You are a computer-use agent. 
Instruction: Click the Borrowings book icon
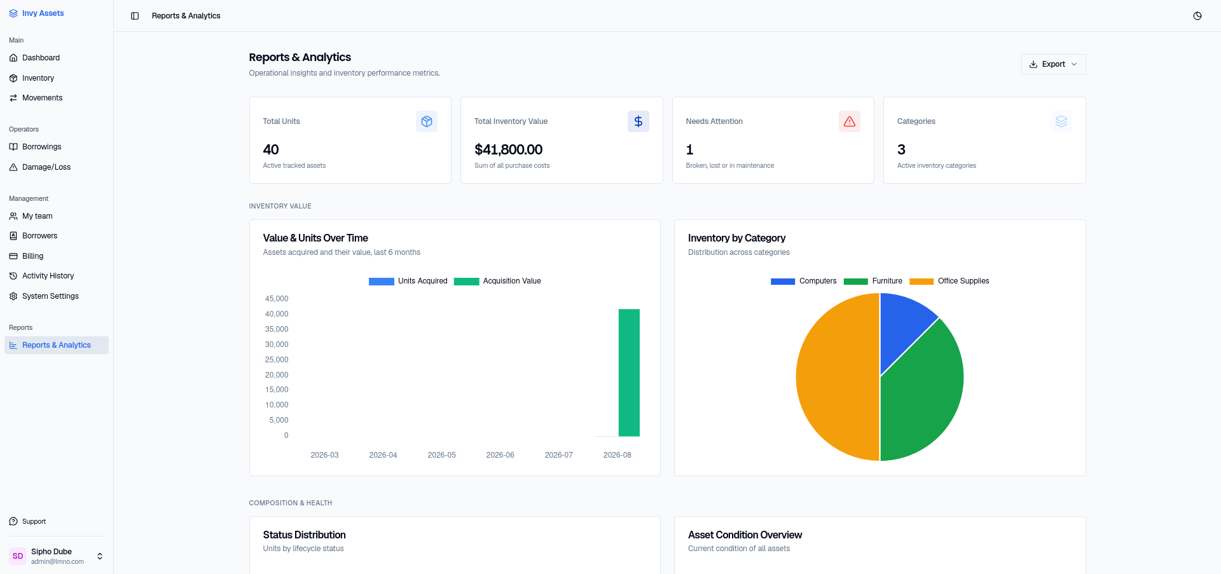[13, 147]
